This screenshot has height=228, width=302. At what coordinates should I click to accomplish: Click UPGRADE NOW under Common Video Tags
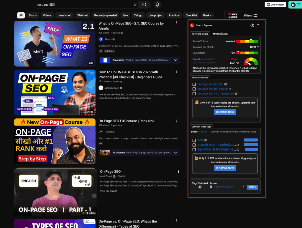click(225, 168)
